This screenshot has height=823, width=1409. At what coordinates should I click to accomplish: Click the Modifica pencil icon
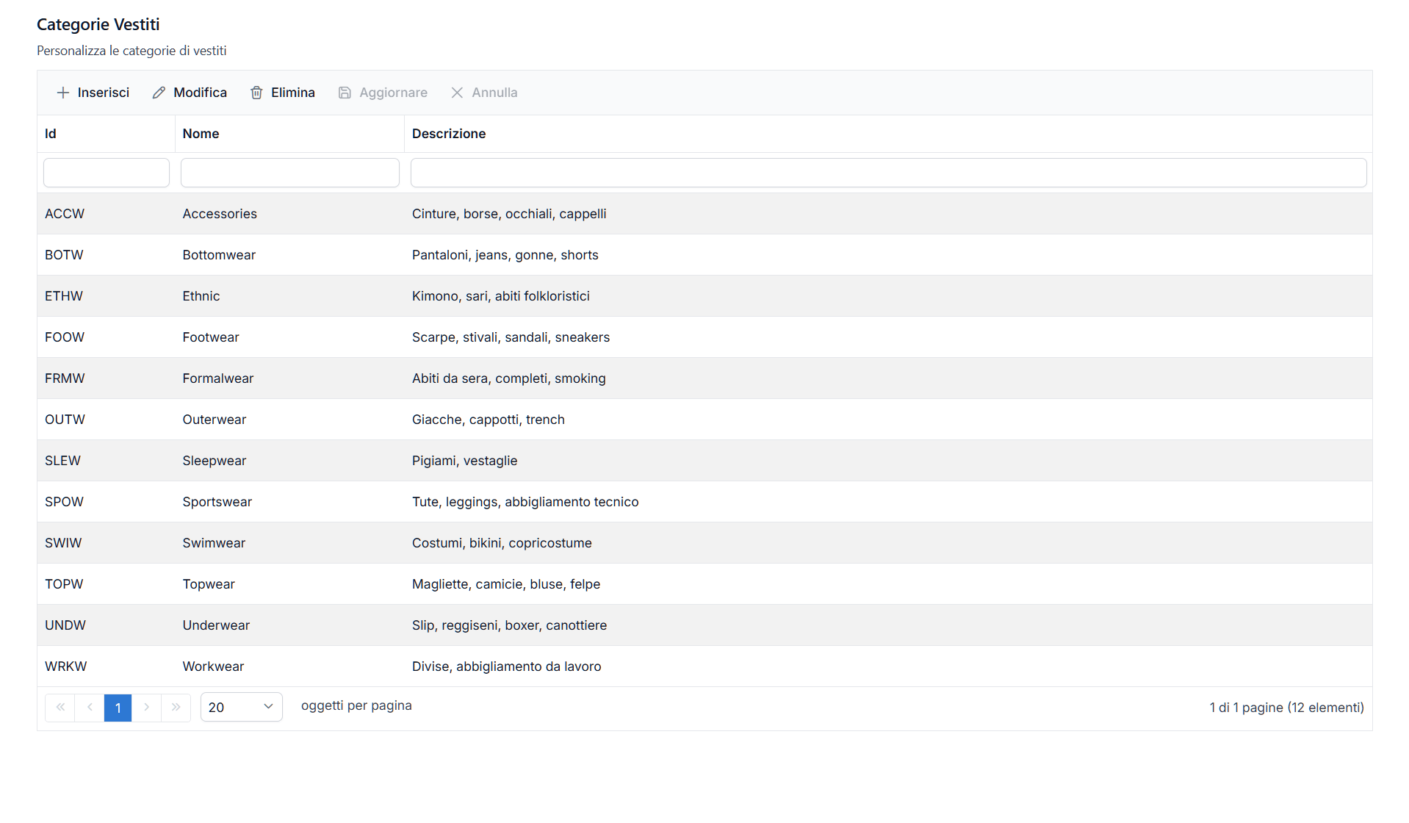click(159, 93)
